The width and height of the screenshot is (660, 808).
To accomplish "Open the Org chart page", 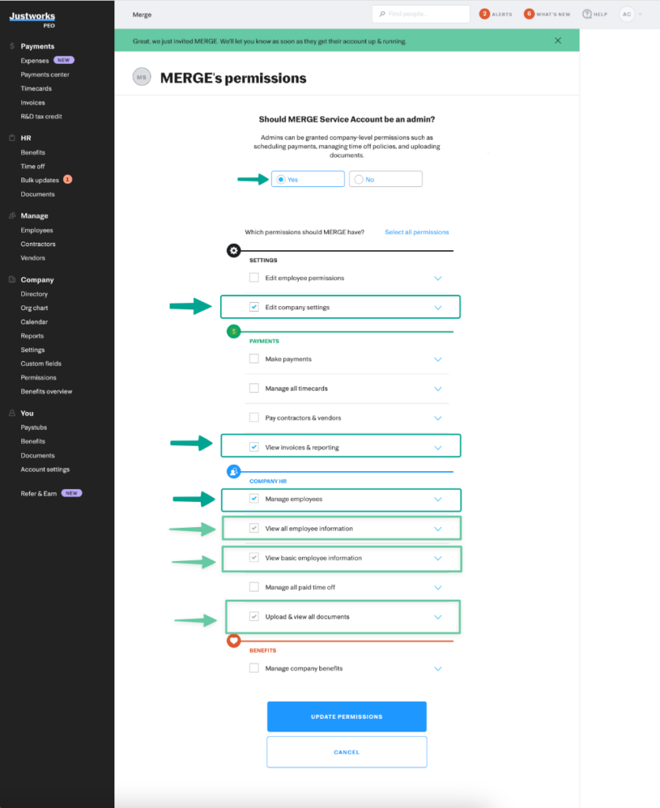I will [34, 308].
